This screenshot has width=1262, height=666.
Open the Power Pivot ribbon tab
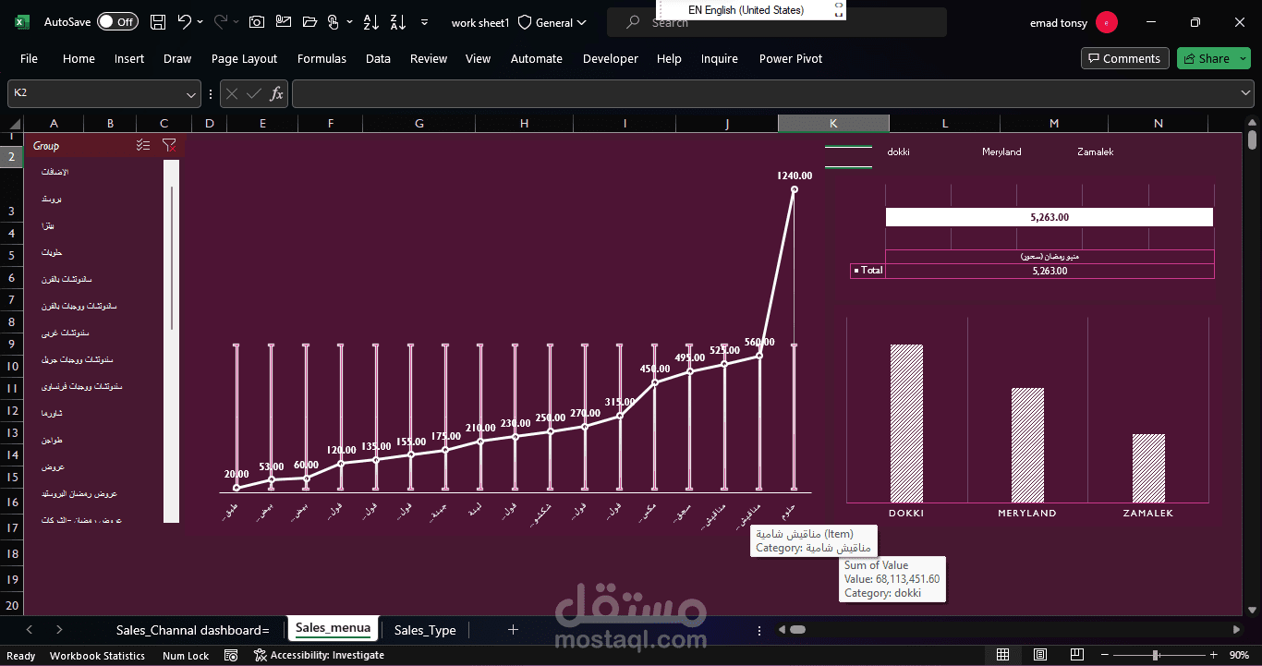(x=791, y=58)
